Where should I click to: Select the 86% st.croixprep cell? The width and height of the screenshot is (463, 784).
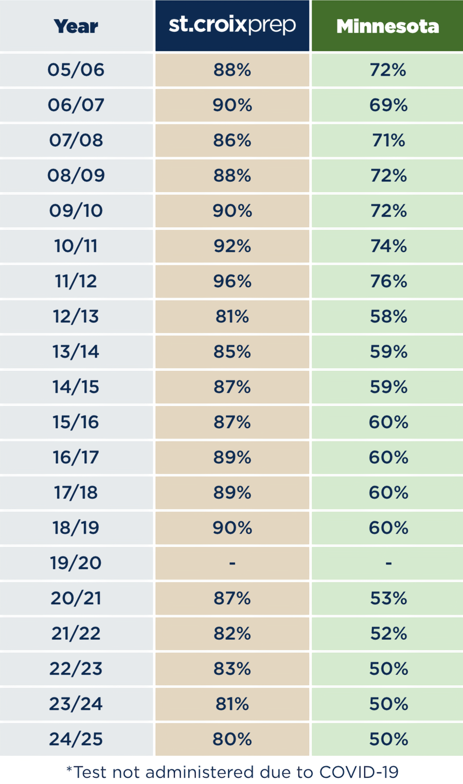pos(233,141)
